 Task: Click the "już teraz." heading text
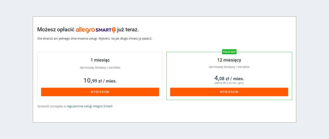[x=128, y=30]
